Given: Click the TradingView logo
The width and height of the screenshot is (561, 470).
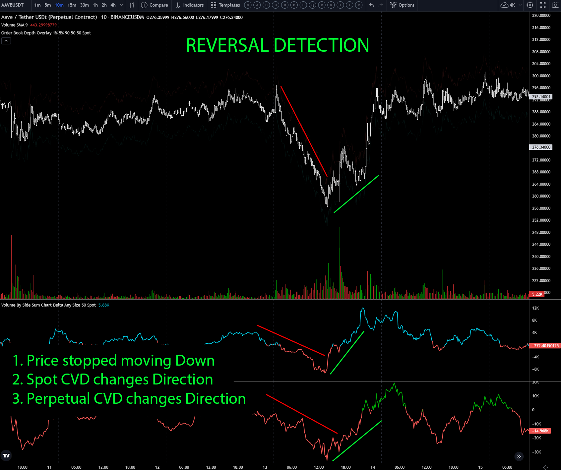Looking at the screenshot, I should click(6, 455).
